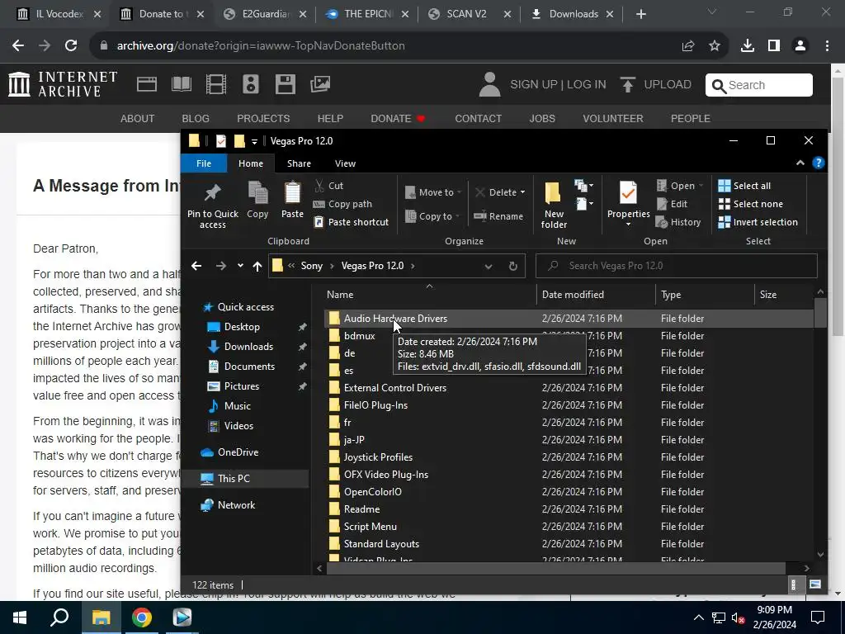Click Edit in Open group
This screenshot has height=634, width=845.
click(672, 204)
